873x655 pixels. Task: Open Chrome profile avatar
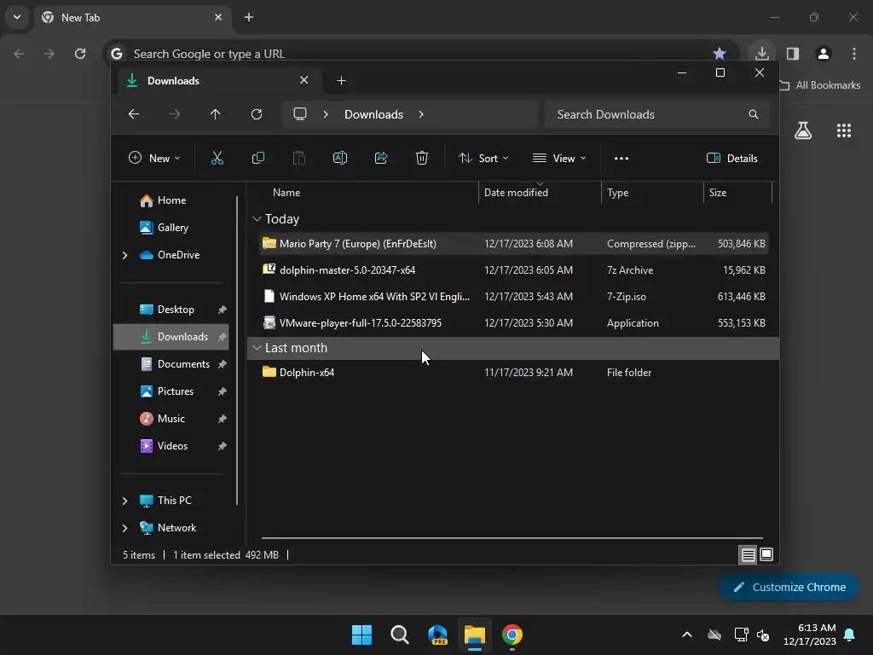pyautogui.click(x=824, y=54)
